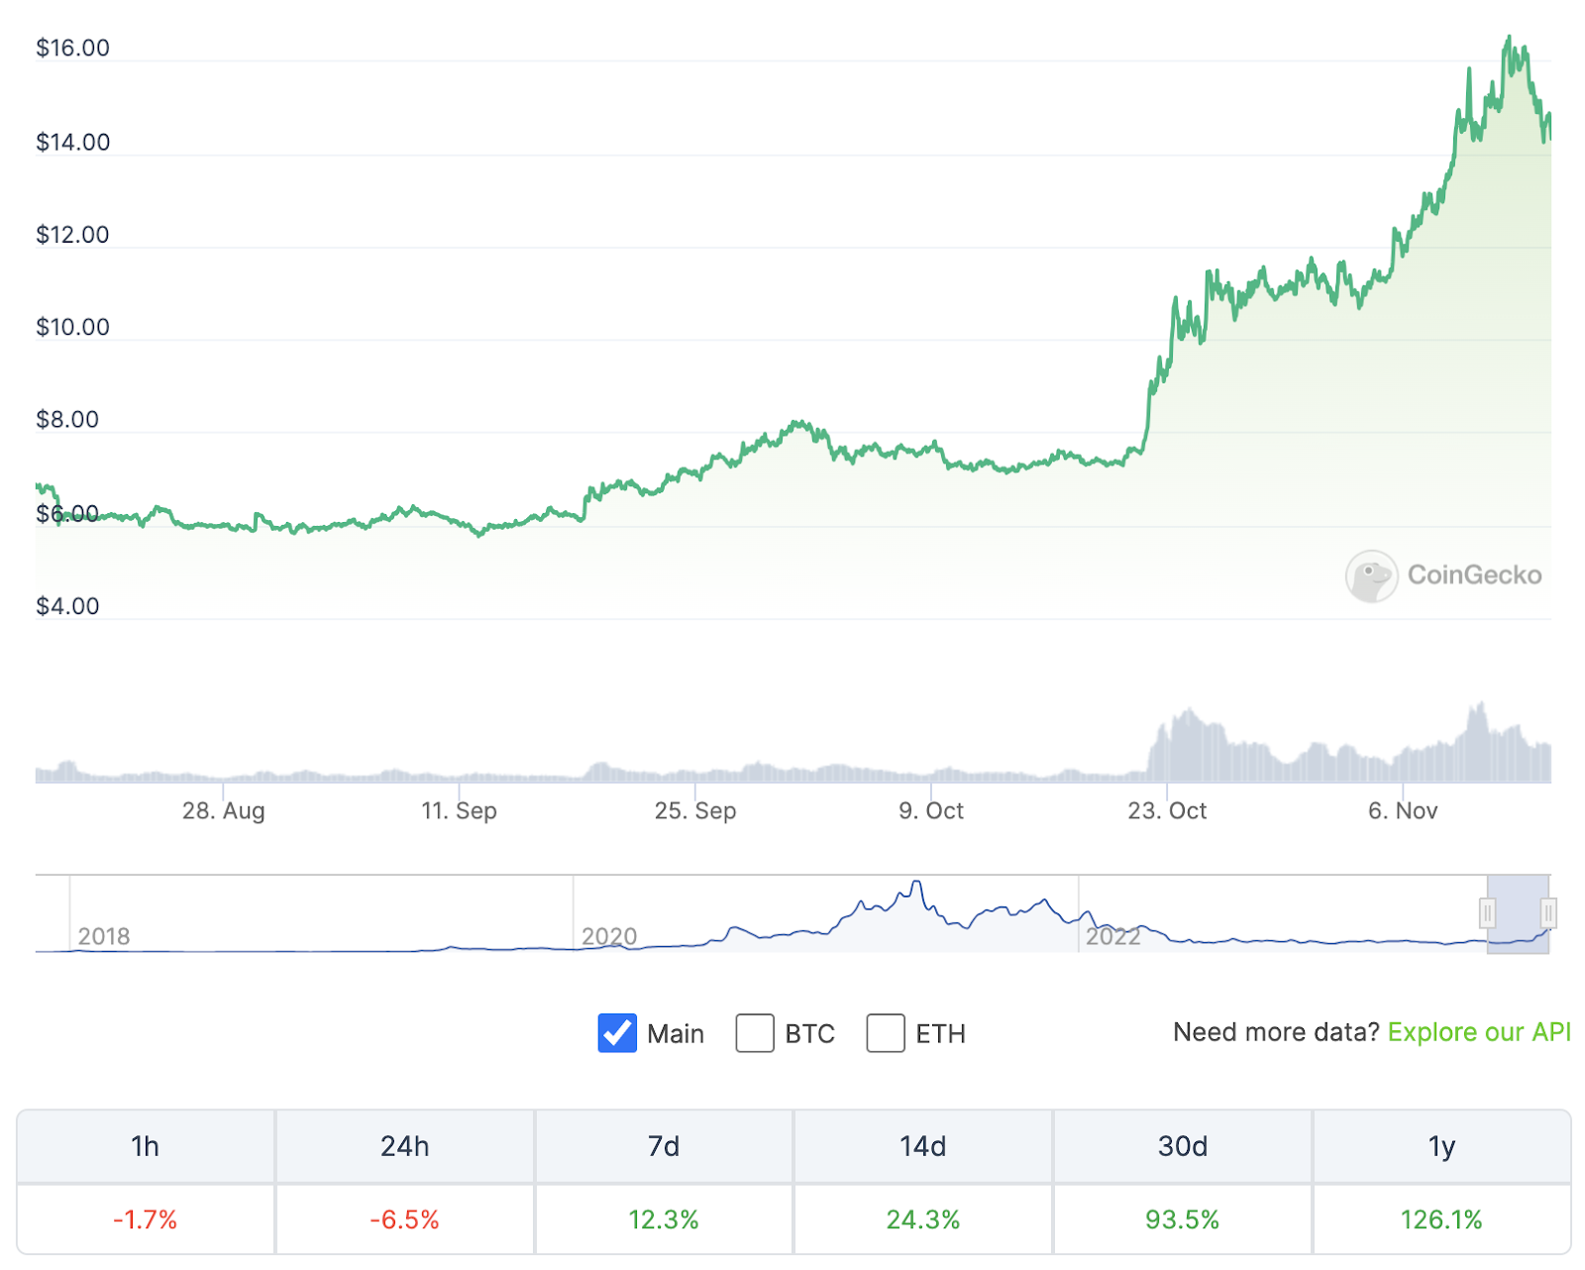Select the 24h timeframe column header
The image size is (1585, 1270).
click(x=405, y=1146)
